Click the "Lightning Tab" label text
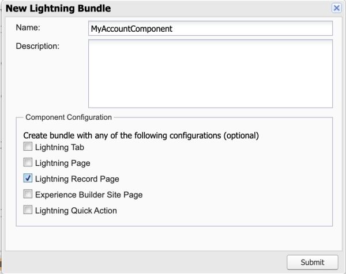Viewport: 346px width, 274px height. [x=59, y=147]
